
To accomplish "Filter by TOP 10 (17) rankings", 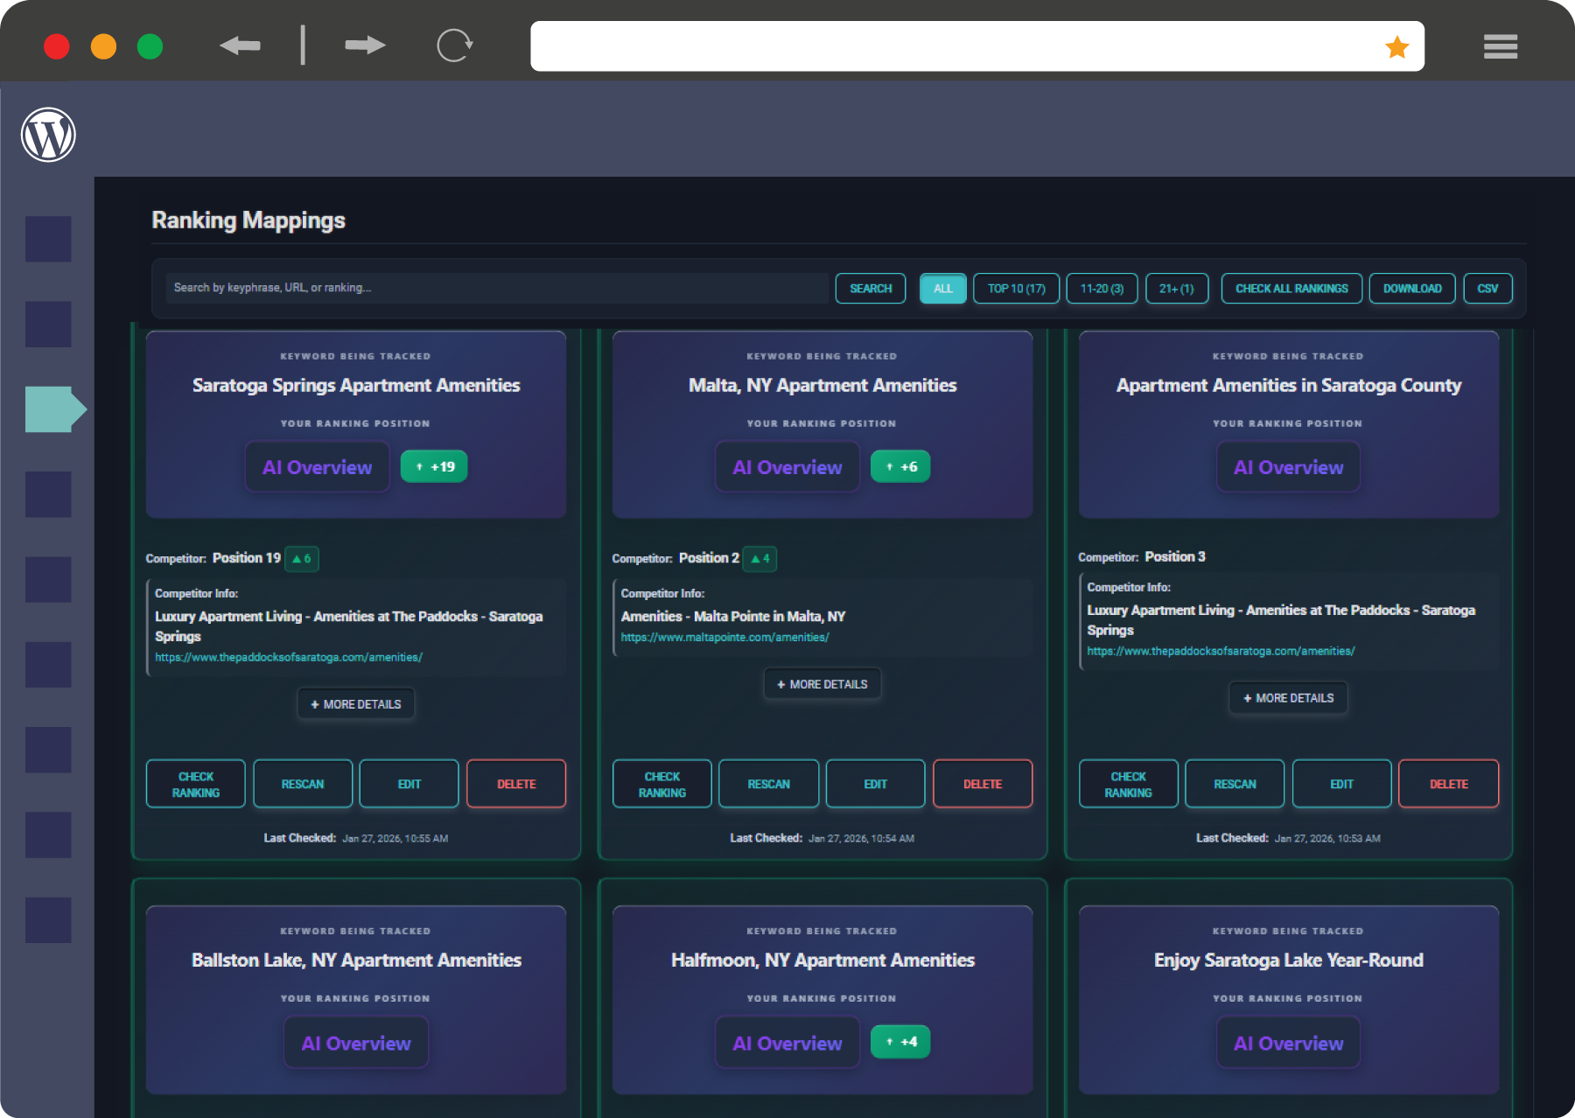I will (1016, 289).
